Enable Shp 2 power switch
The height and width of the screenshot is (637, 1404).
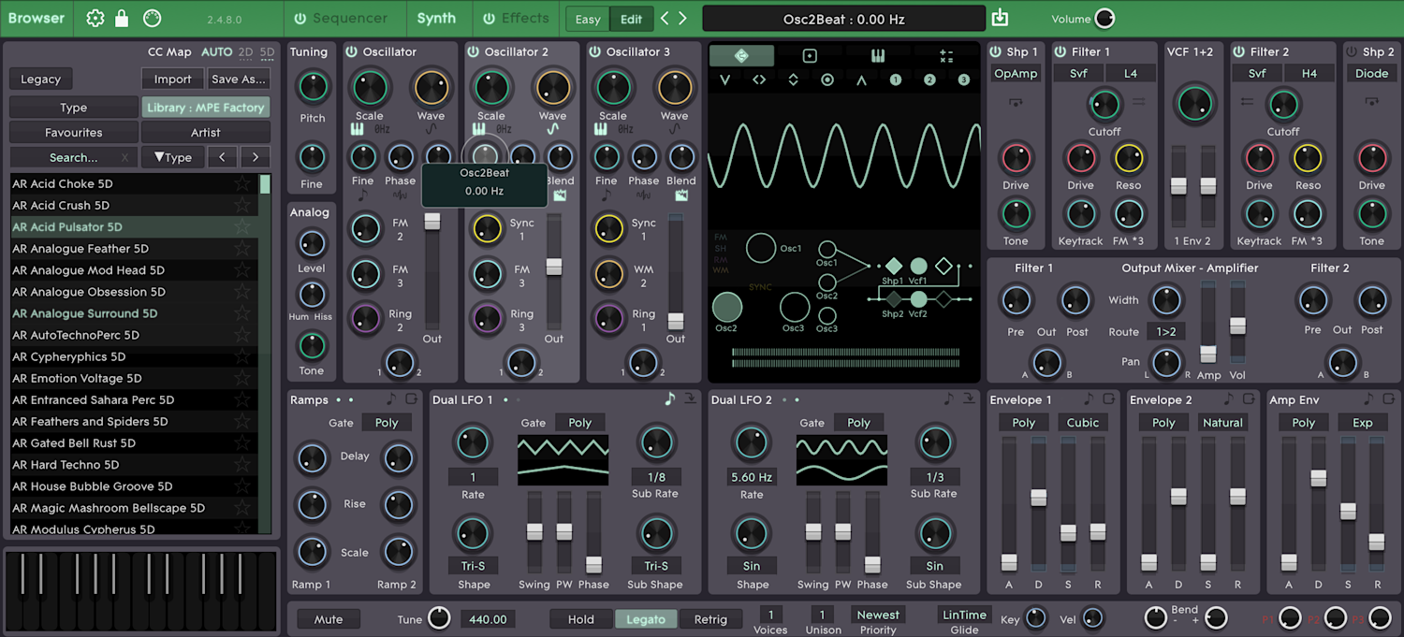click(1352, 52)
